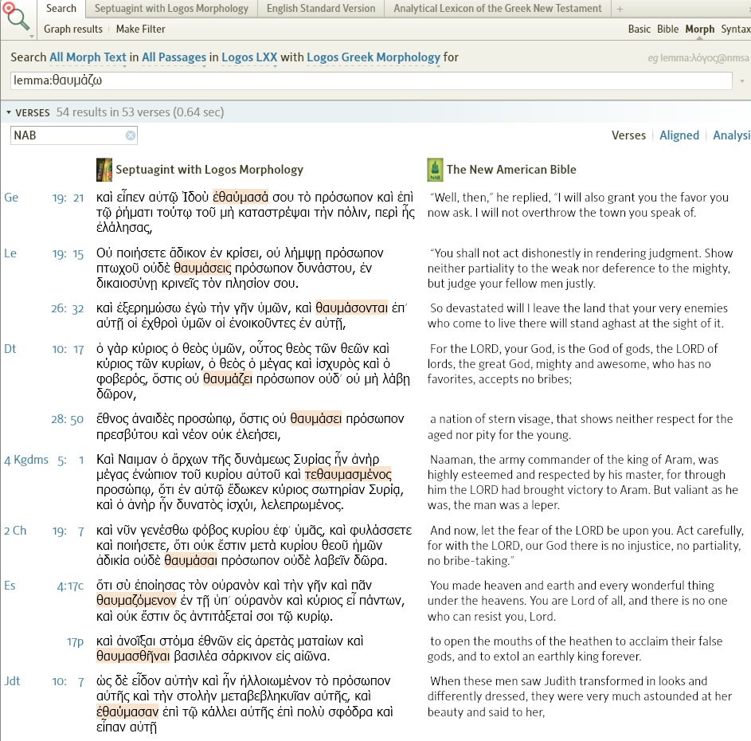Image resolution: width=751 pixels, height=741 pixels.
Task: Click highlighted word θαυμαζόμενον
Action: (136, 601)
